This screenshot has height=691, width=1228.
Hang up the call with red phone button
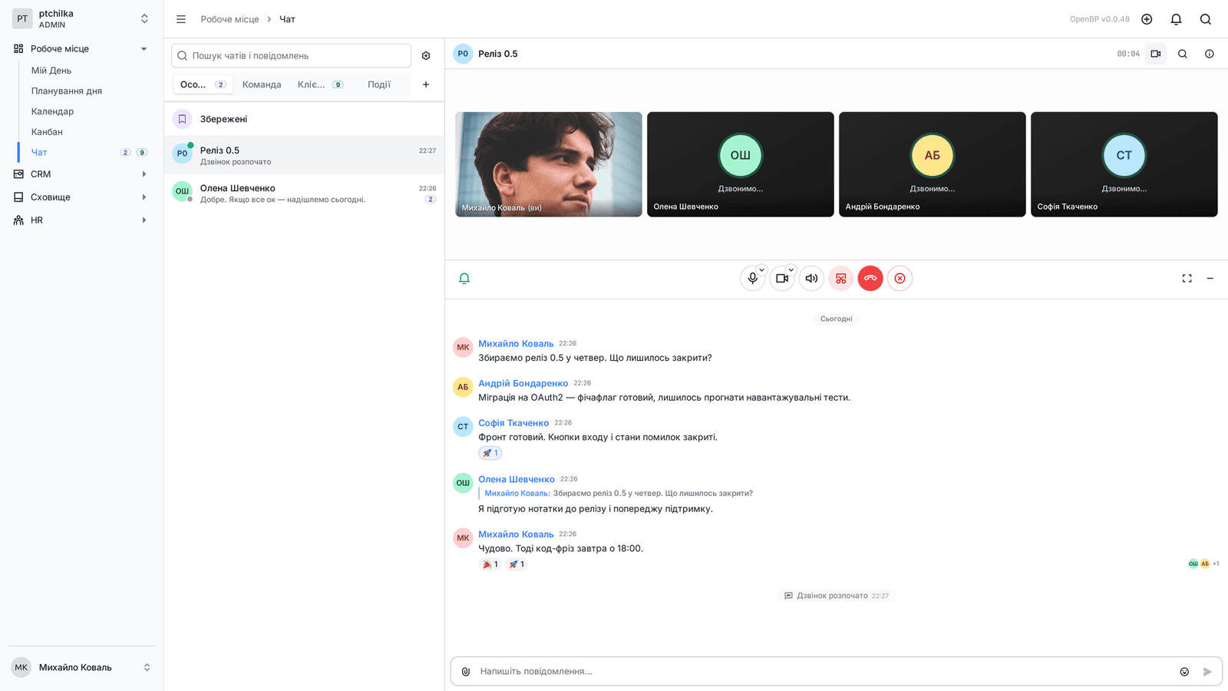coord(870,279)
